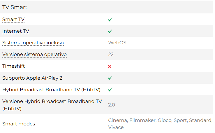Click the Sistema operativo incluso label
Screen dimensions: 215x133
(x=33, y=43)
